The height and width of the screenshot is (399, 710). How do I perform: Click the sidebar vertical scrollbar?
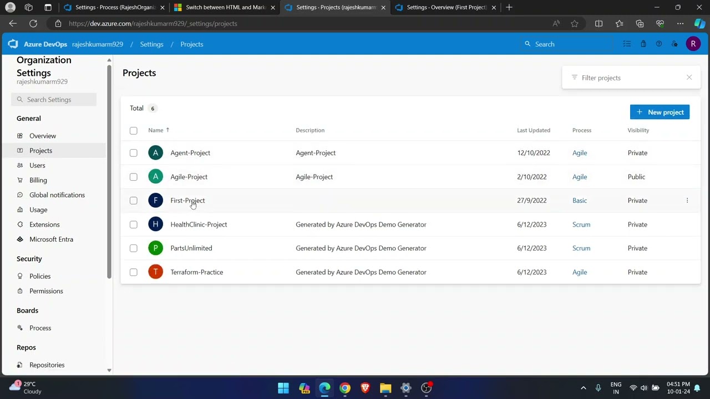click(109, 172)
